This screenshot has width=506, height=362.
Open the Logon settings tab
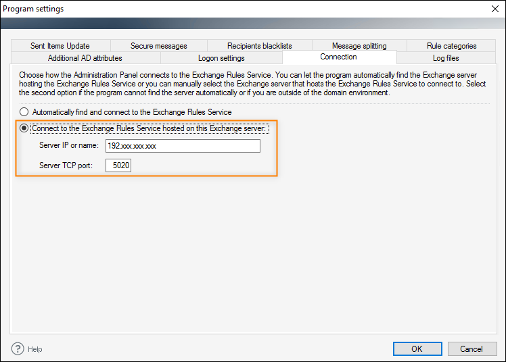pyautogui.click(x=221, y=58)
